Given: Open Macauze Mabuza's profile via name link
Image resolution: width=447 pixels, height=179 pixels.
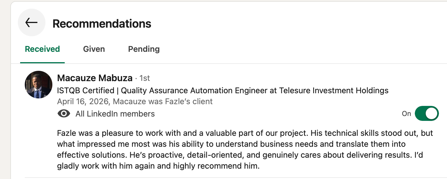Looking at the screenshot, I should (95, 78).
